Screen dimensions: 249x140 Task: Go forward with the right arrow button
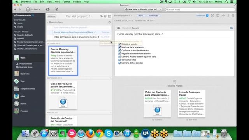tap(20, 9)
